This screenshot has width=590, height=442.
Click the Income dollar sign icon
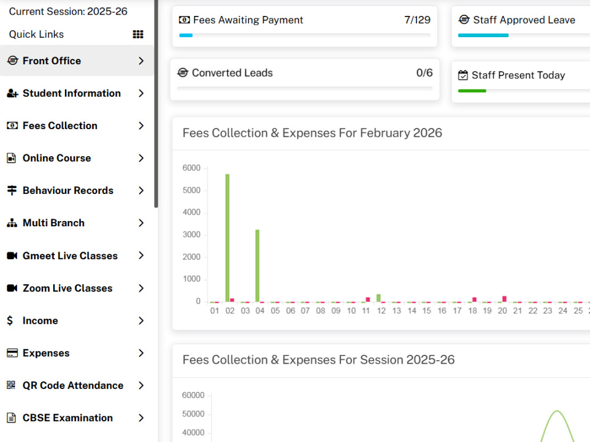(10, 321)
